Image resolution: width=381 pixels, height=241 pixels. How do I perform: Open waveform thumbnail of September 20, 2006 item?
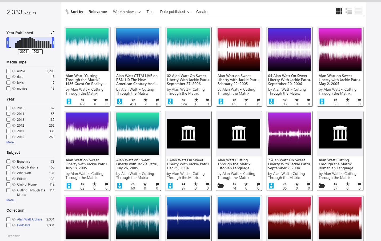pos(289,50)
